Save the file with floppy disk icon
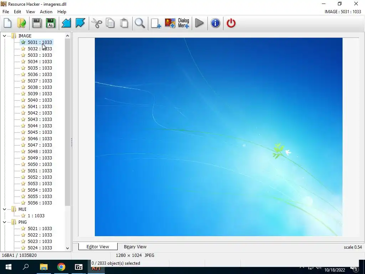This screenshot has height=274, width=365. [37, 23]
